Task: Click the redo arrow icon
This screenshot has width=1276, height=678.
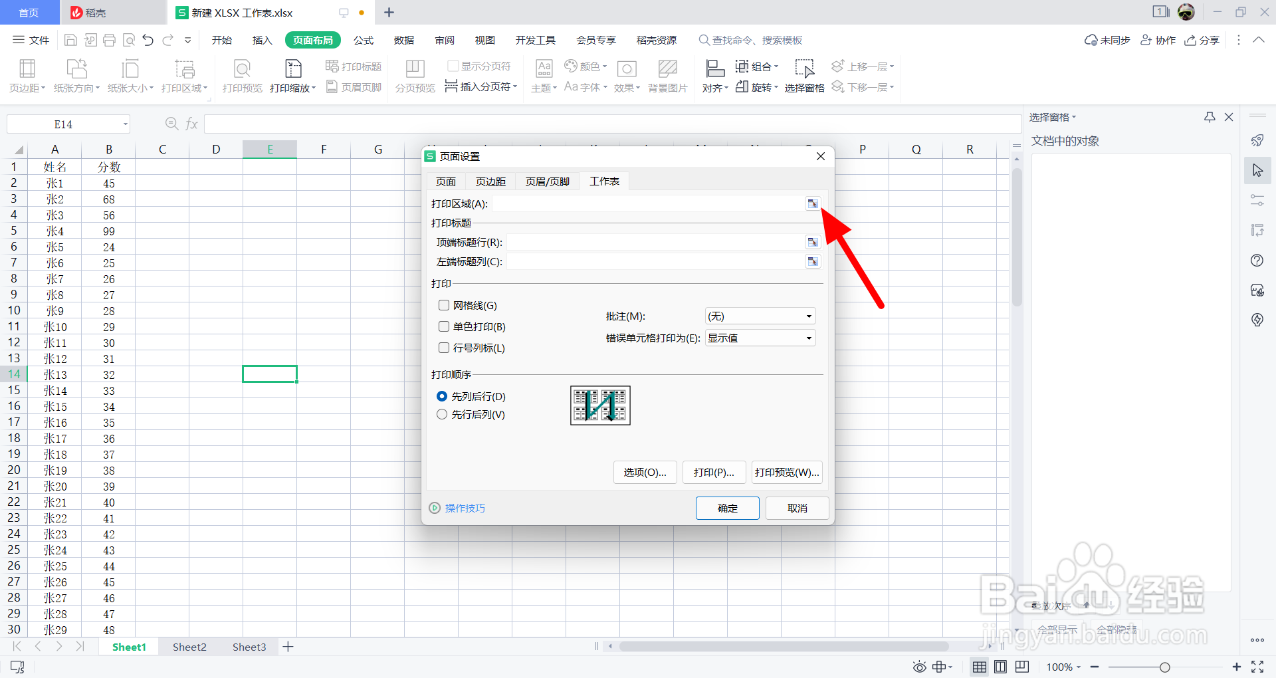Action: pyautogui.click(x=168, y=41)
